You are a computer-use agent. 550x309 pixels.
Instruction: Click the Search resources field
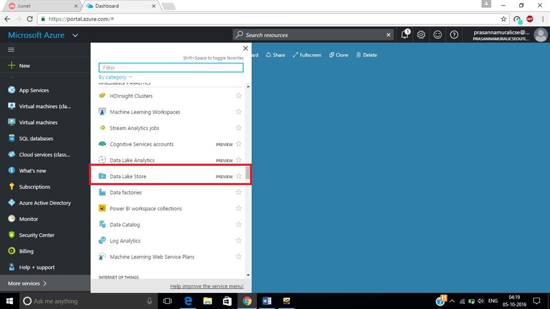pyautogui.click(x=312, y=35)
